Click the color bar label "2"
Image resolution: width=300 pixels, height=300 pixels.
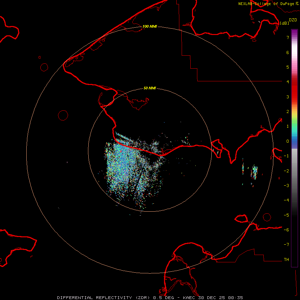coord(288,112)
